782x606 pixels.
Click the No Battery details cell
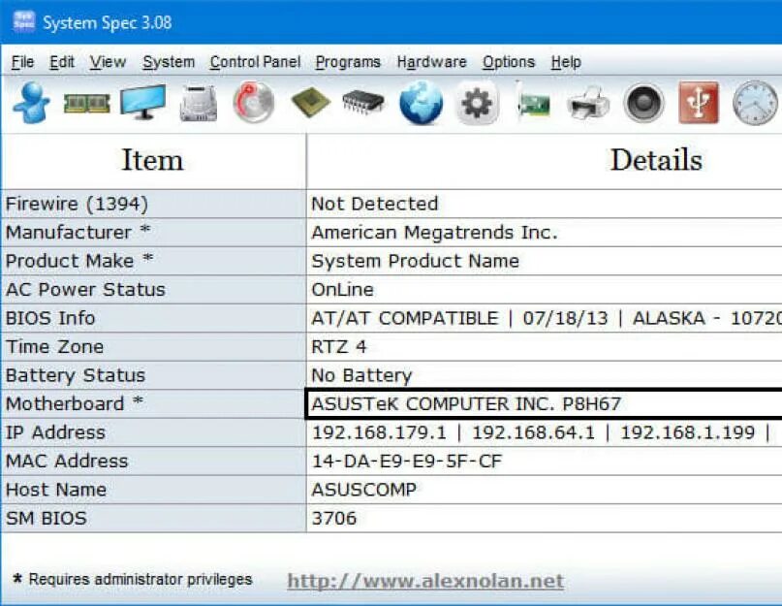545,375
